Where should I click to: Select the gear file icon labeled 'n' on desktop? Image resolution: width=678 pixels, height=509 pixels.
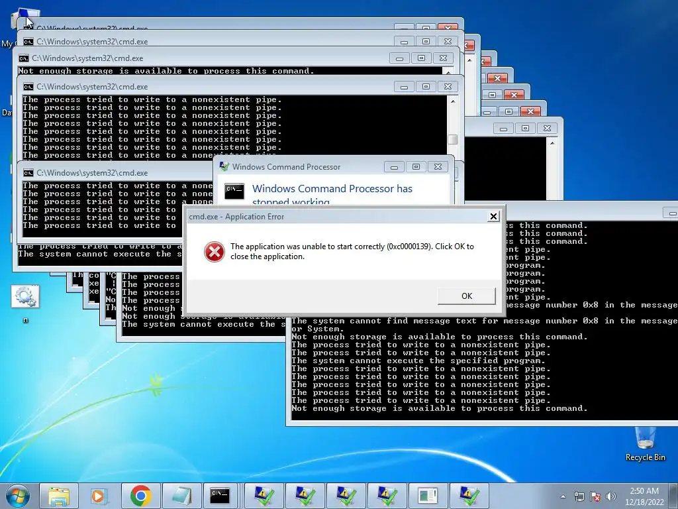(x=25, y=304)
